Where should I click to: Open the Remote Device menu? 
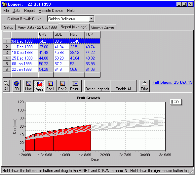pyautogui.click(x=51, y=11)
